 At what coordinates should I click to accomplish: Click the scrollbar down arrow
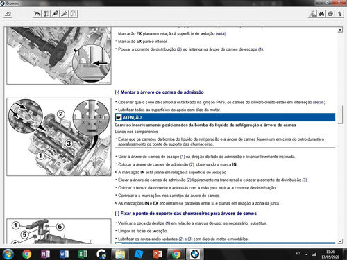click(340, 241)
